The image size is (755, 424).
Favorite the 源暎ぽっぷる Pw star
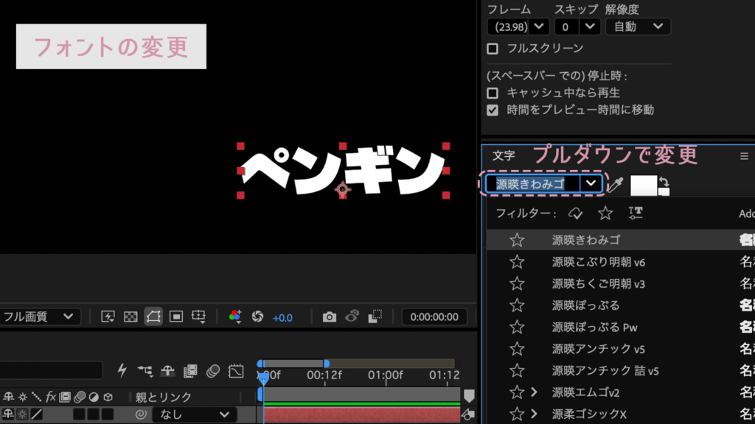click(517, 327)
